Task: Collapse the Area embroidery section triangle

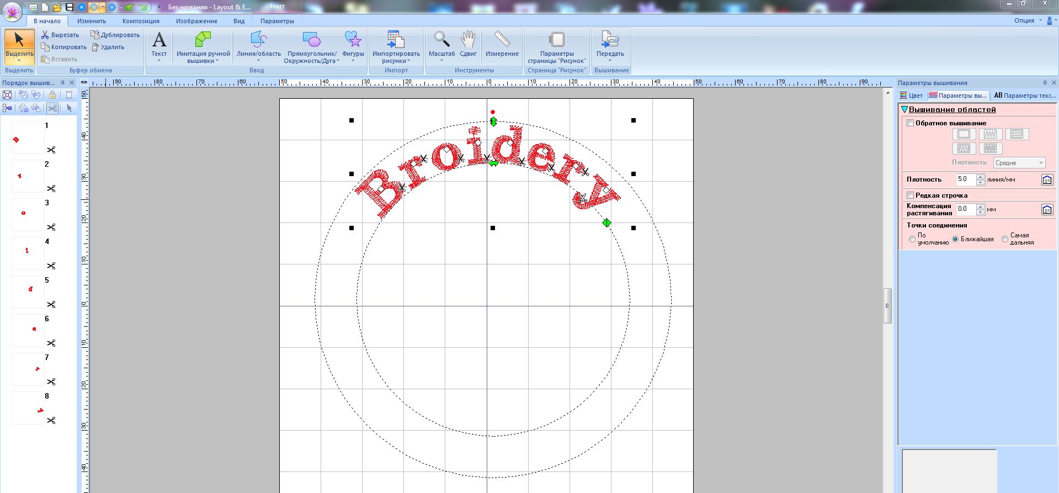Action: 904,110
